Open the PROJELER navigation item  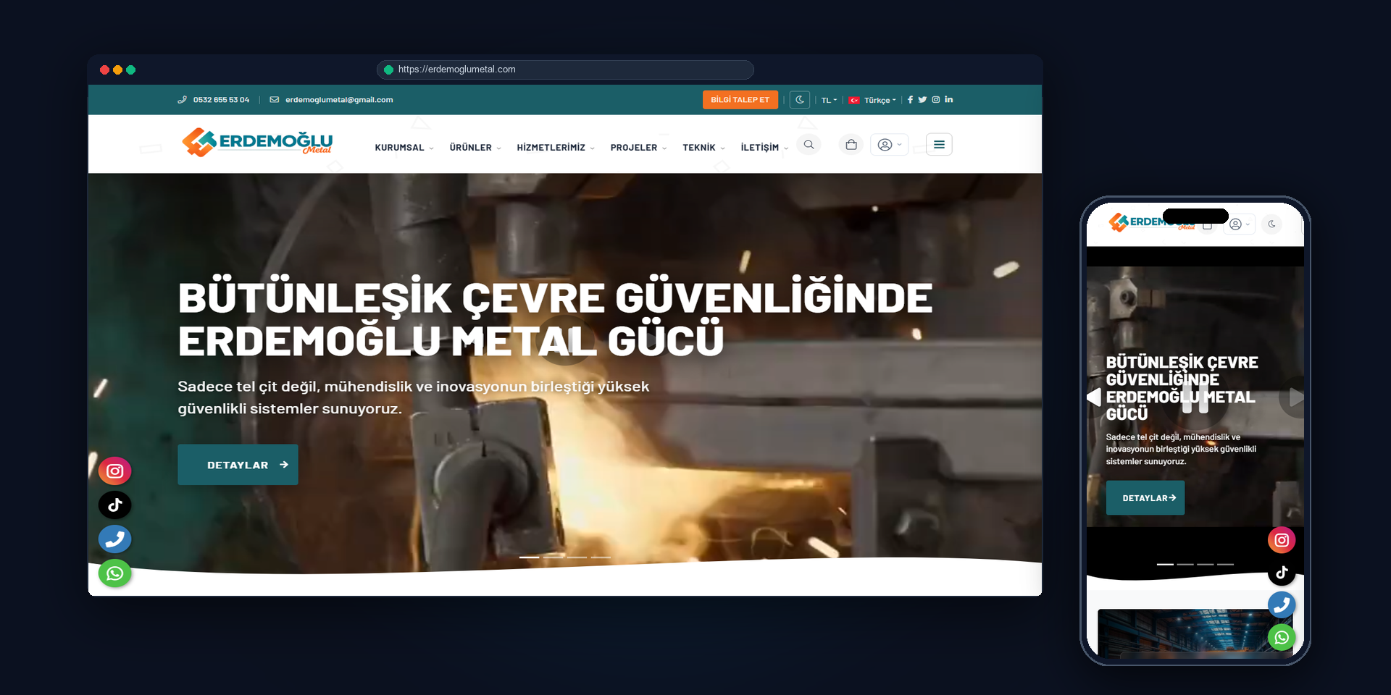[634, 148]
